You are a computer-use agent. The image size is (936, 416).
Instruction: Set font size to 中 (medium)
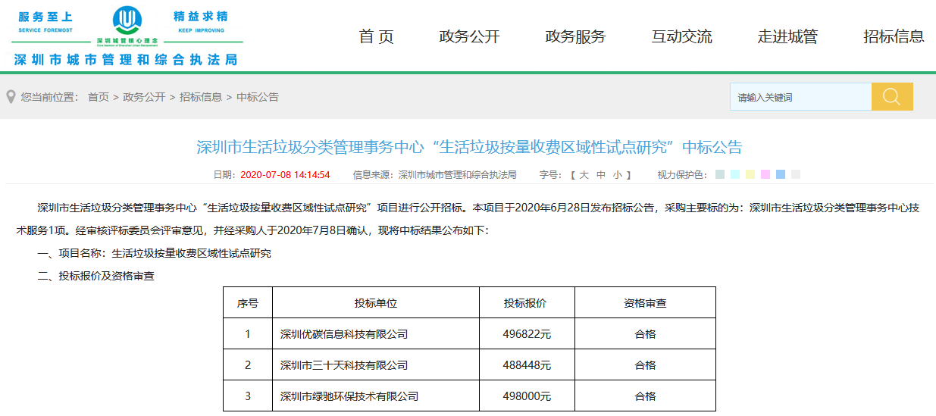coord(601,175)
